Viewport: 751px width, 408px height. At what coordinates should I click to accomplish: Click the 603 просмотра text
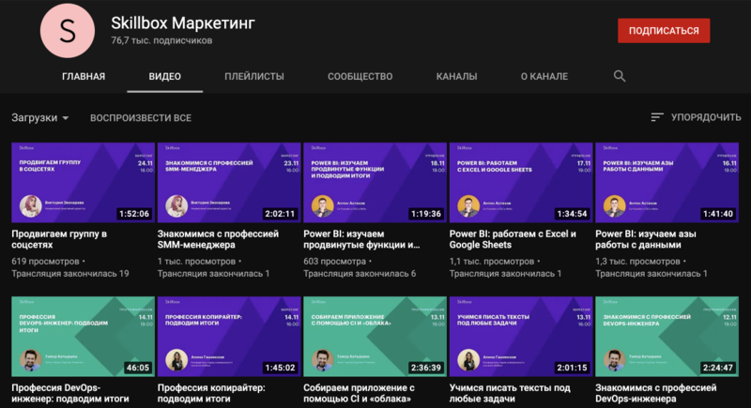tap(335, 261)
